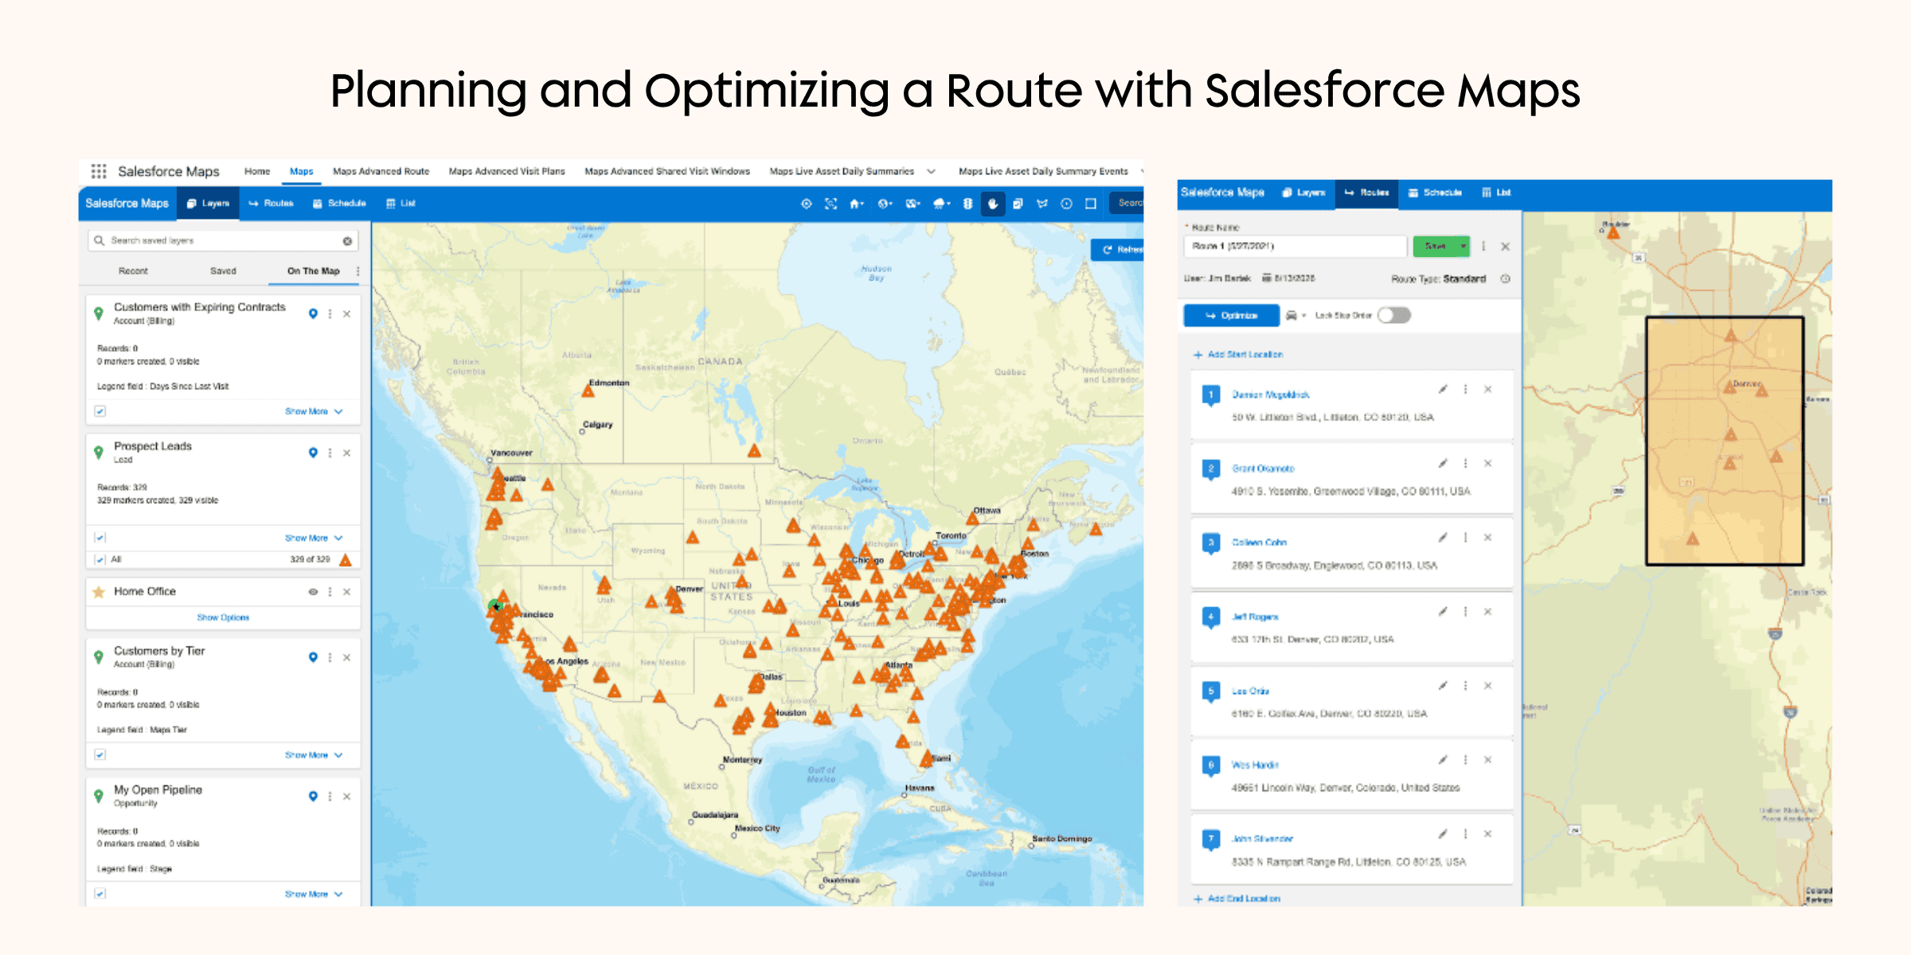Click the Route Name input field
Viewport: 1911px width, 955px height.
[1295, 247]
